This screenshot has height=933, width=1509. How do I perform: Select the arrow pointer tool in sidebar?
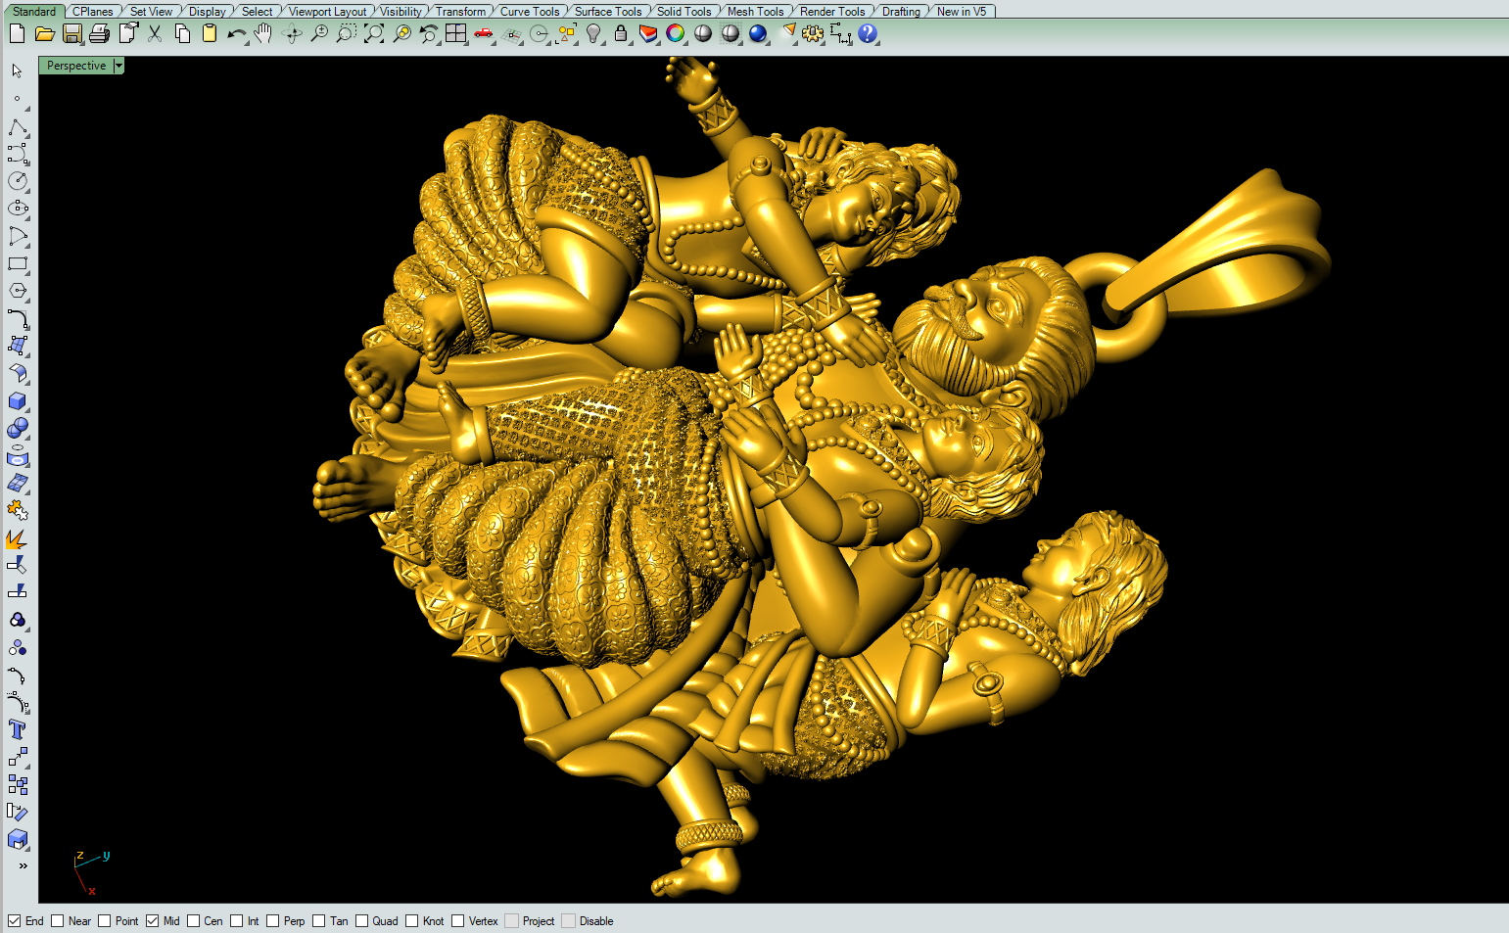18,70
